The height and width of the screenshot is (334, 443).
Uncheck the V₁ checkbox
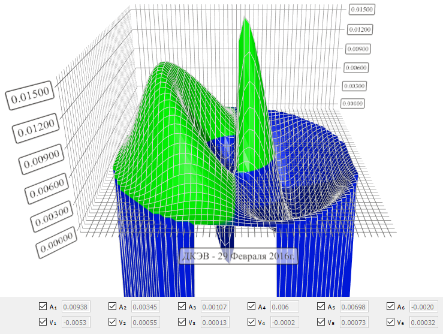click(x=43, y=321)
